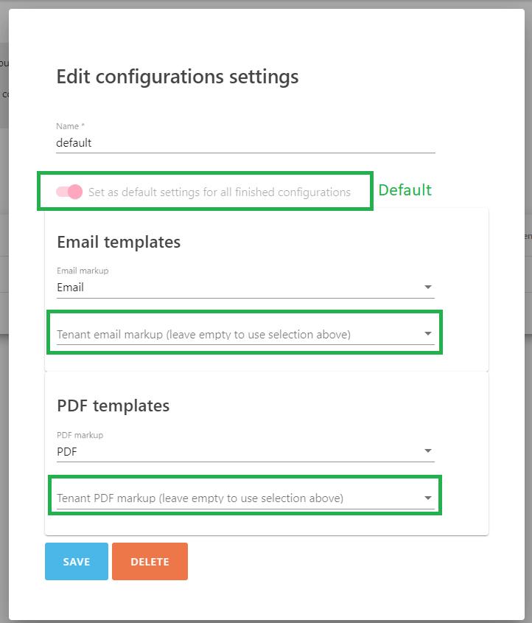
Task: Open the Tenant email markup dropdown arrow
Action: (428, 334)
